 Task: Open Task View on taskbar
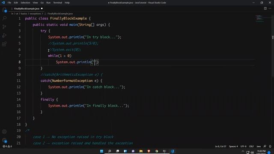click(x=117, y=151)
